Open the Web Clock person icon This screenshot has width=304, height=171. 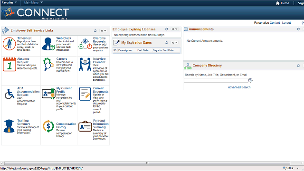(x=48, y=44)
